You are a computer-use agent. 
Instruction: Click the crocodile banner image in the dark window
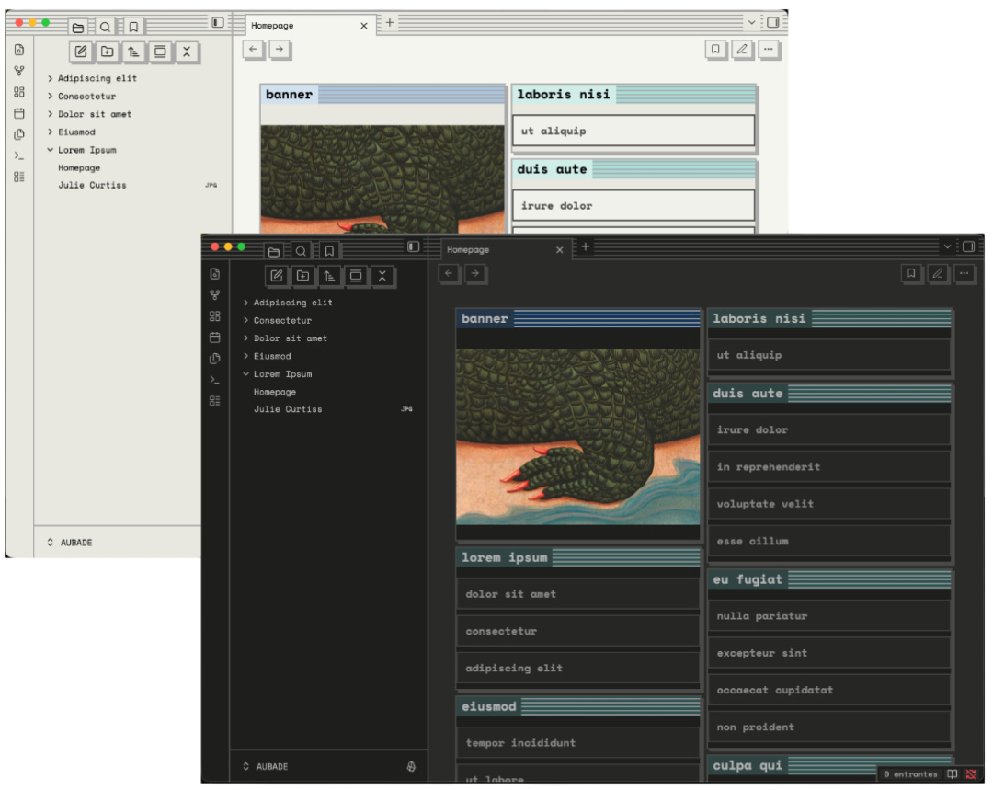[578, 437]
